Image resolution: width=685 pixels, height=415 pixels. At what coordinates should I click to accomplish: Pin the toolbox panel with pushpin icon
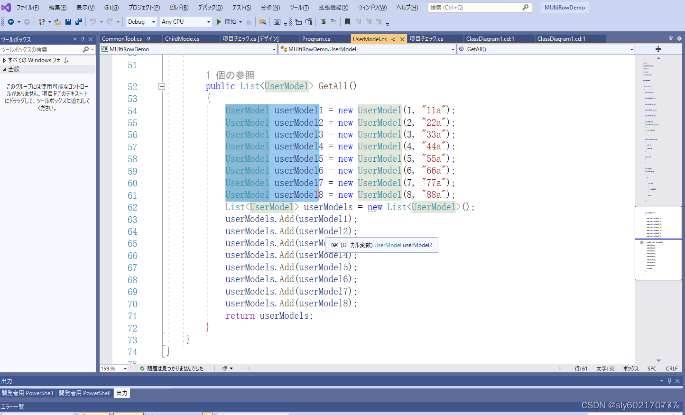tap(83, 39)
